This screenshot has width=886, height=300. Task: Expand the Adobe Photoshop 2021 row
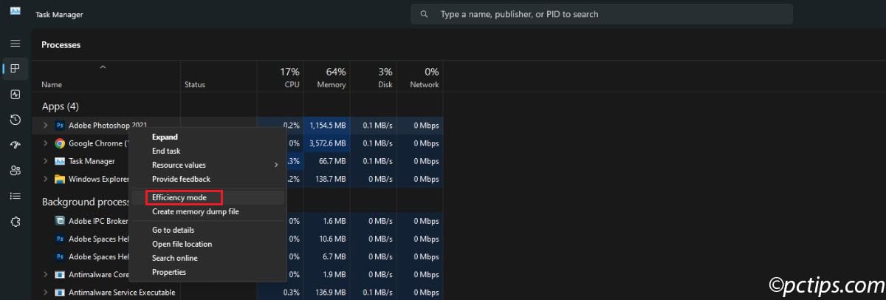tap(46, 126)
